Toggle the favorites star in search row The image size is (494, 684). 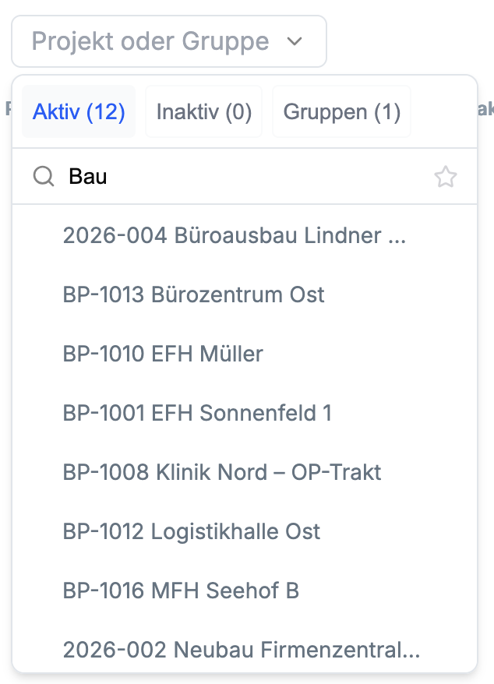[445, 177]
